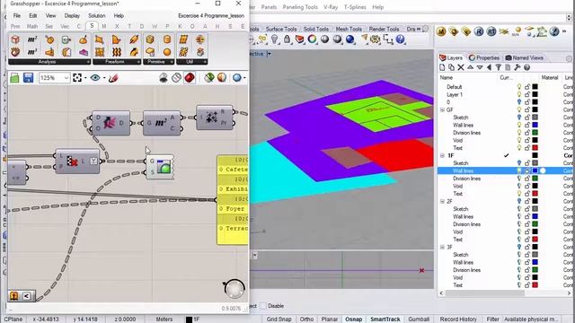Open the Grasshopper Display menu
This screenshot has width=575, height=323.
pyautogui.click(x=72, y=16)
